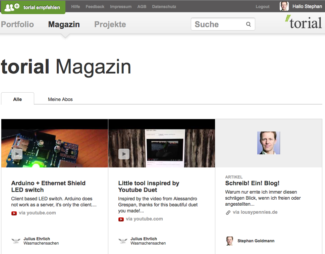Switch to the Meine Abos tab
Screen dimensions: 325x254
(60, 99)
